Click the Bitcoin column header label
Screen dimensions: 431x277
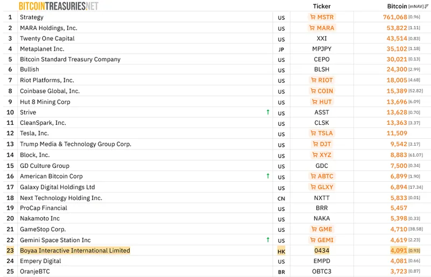(397, 6)
